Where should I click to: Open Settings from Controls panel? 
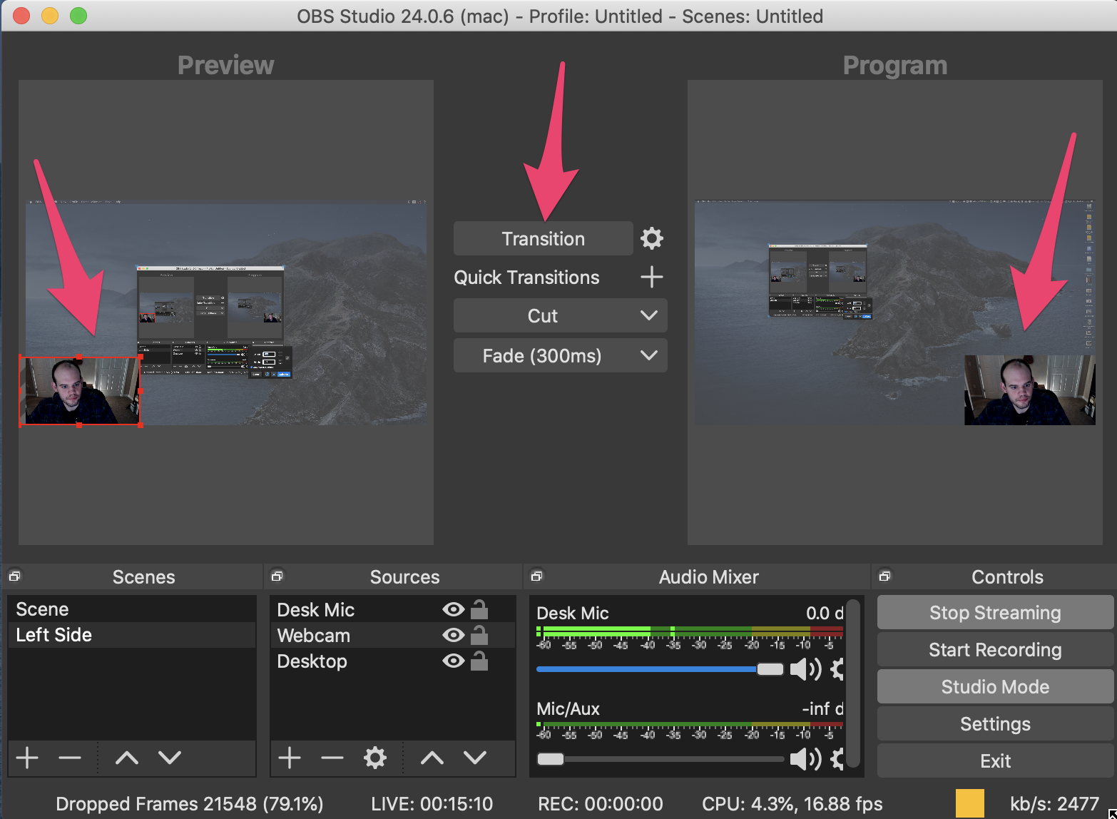coord(995,723)
